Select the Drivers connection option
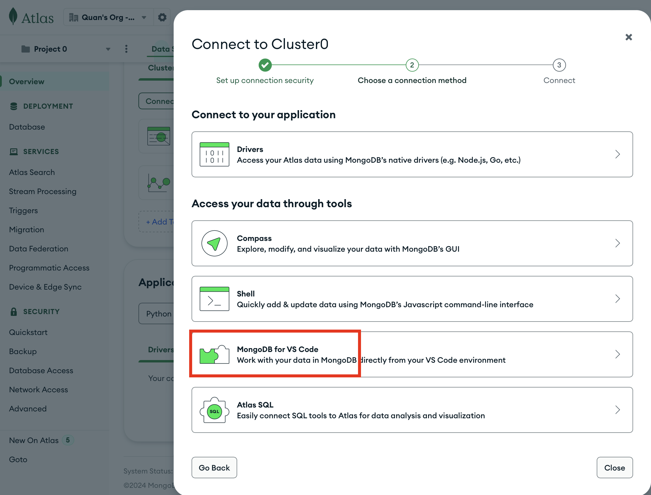This screenshot has width=651, height=495. point(412,154)
